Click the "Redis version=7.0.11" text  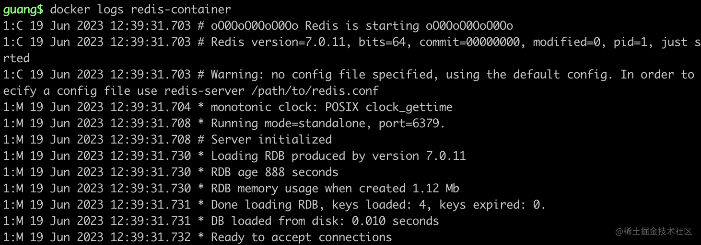point(278,42)
